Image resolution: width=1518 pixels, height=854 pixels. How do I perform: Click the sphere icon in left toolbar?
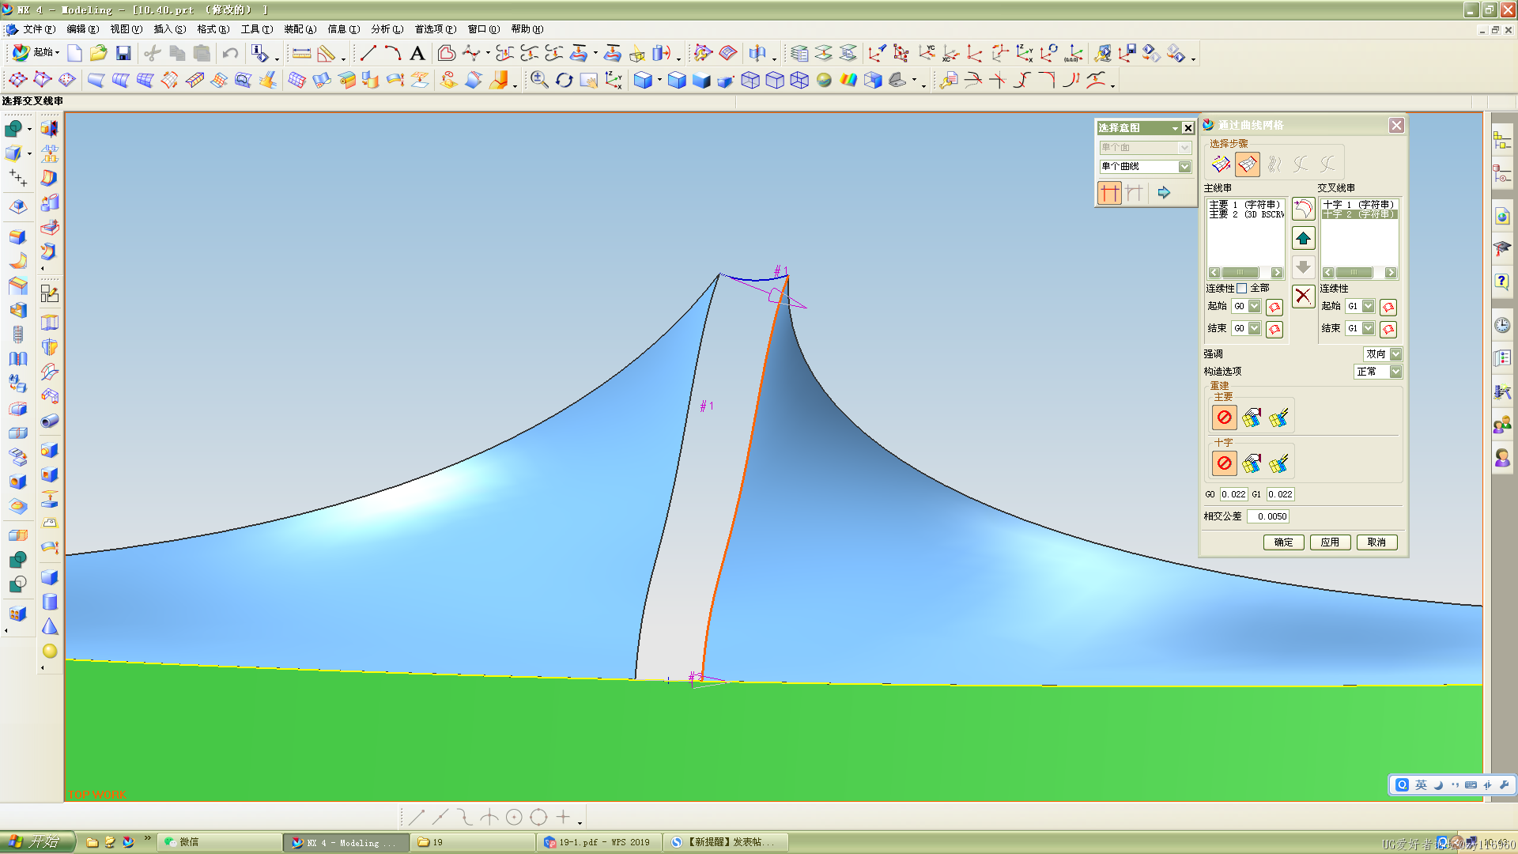pos(50,651)
